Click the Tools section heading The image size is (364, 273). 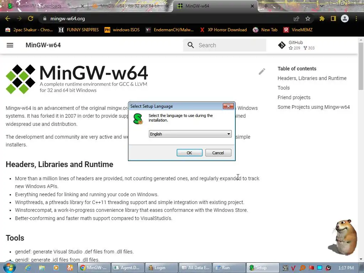15,238
